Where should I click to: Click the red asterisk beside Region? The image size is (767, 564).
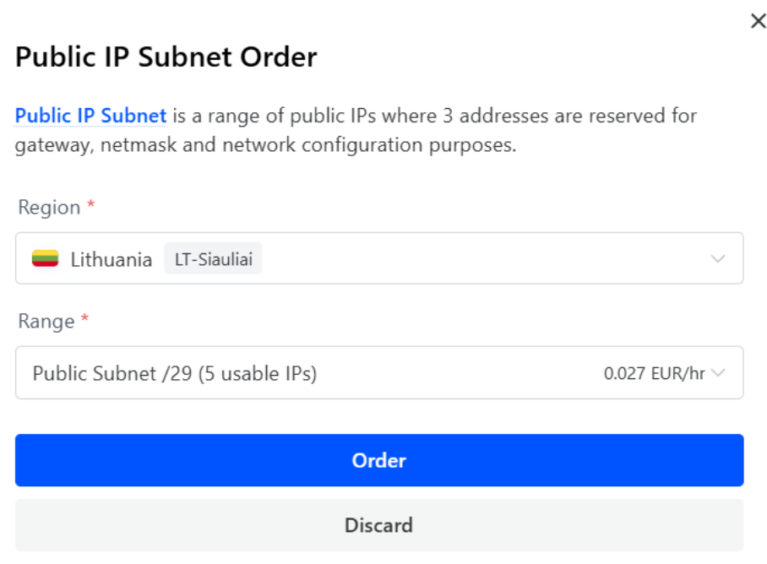coord(90,206)
